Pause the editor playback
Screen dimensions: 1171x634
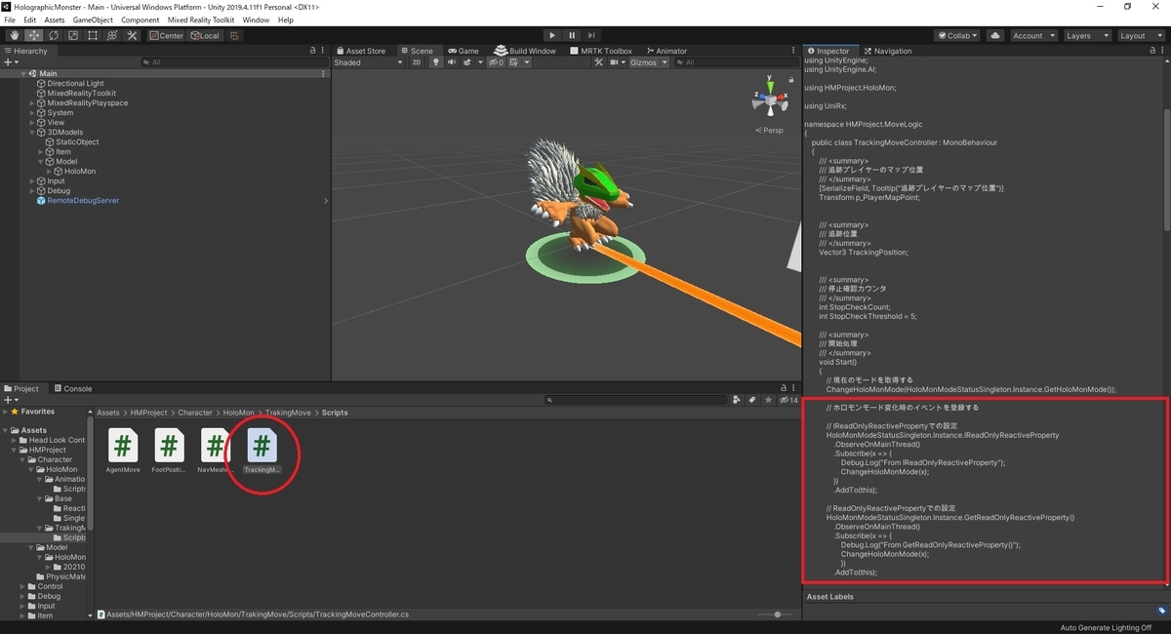573,35
